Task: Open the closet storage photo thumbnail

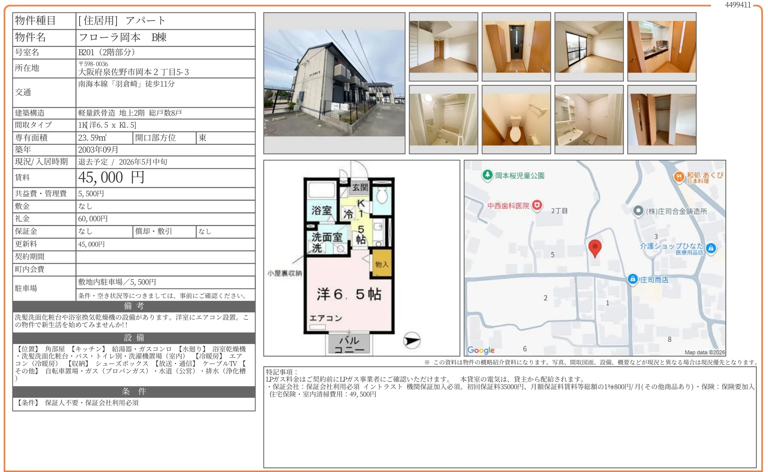Action: pyautogui.click(x=662, y=119)
